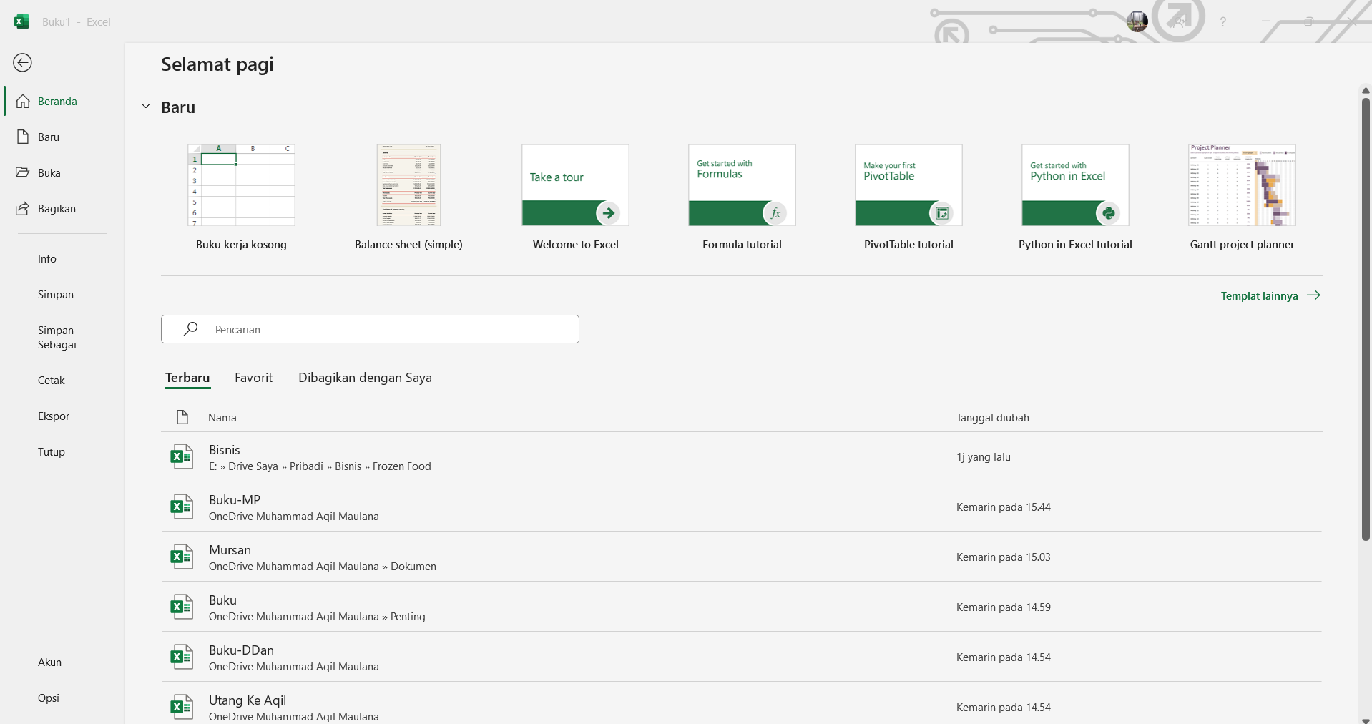Open the Buku workbook in Penting
Viewport: 1372px width, 724px height.
(741, 607)
